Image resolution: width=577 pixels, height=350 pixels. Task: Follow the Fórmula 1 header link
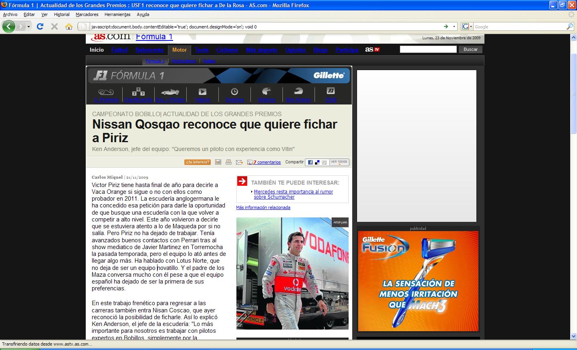[x=154, y=37]
